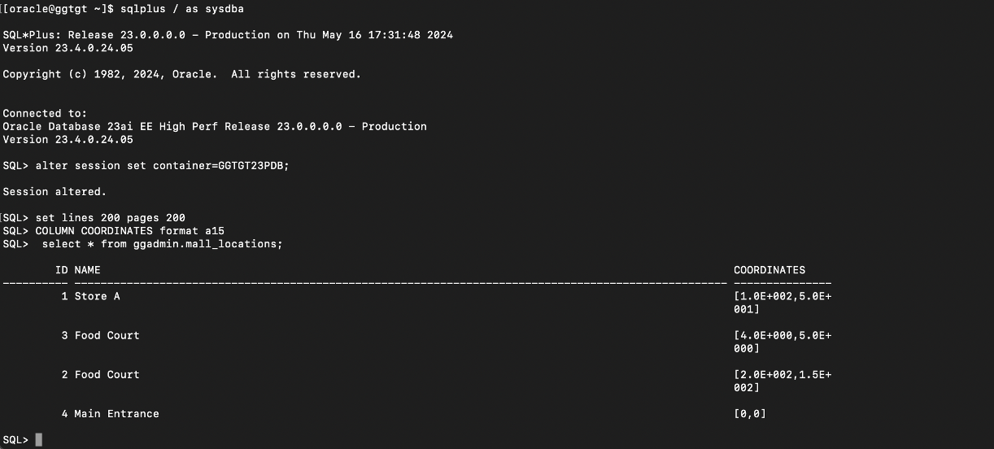Click the NAME column header
The width and height of the screenshot is (994, 449).
pos(87,270)
